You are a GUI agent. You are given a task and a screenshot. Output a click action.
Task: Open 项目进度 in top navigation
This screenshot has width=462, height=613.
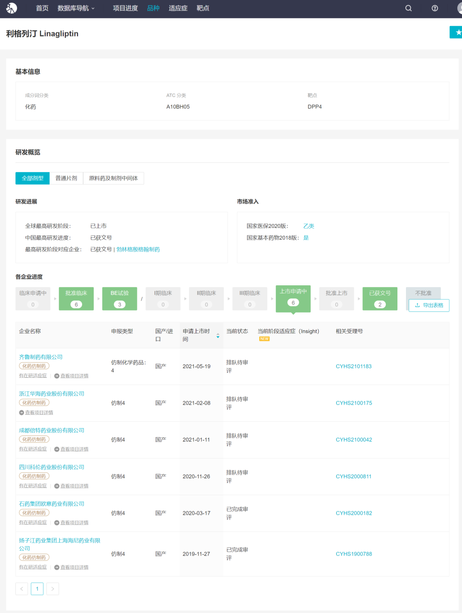pyautogui.click(x=125, y=8)
